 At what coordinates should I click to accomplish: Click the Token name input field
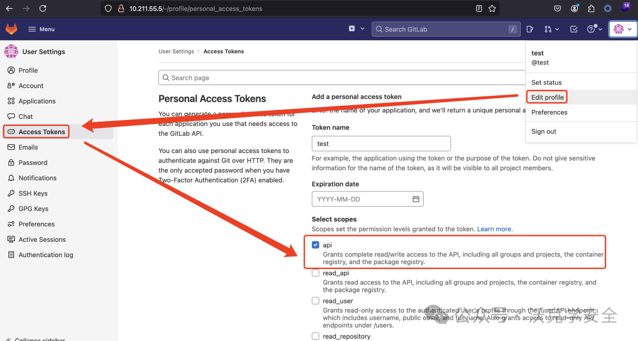point(381,144)
